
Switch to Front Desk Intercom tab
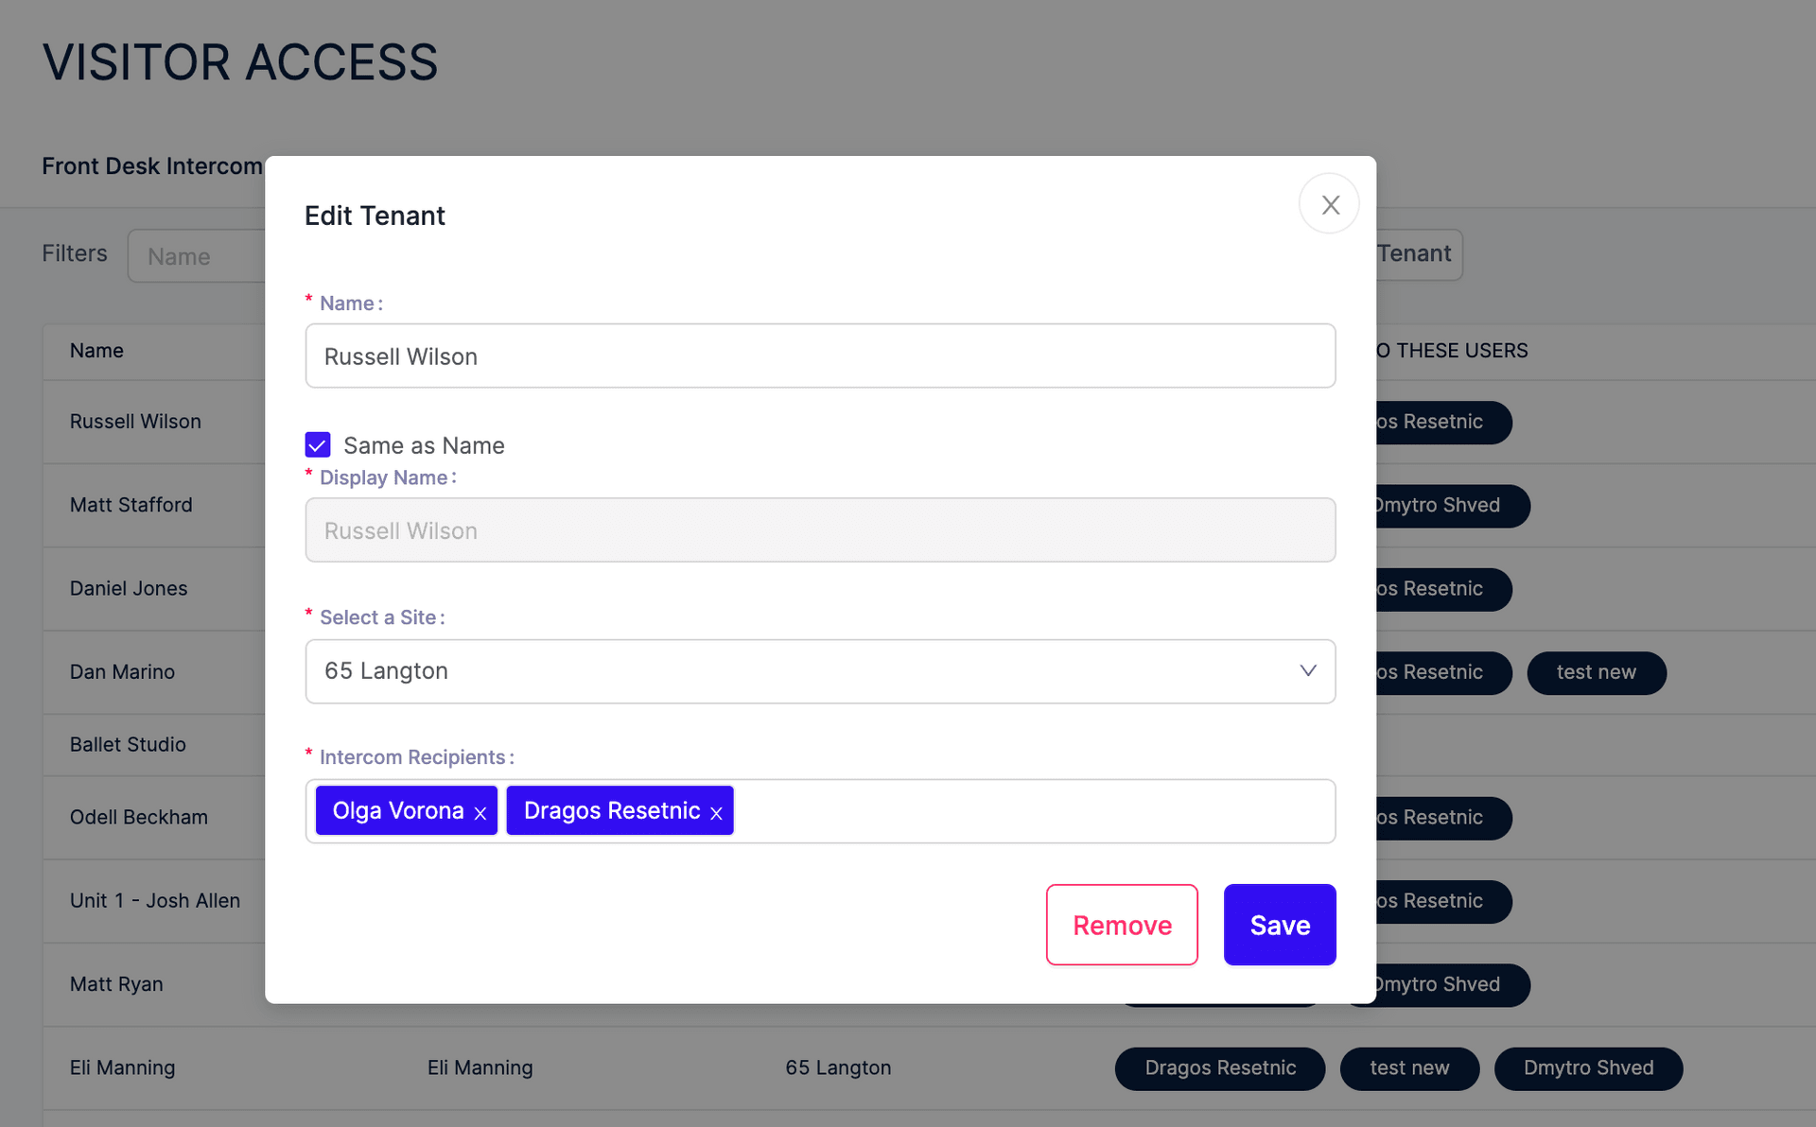pos(152,166)
